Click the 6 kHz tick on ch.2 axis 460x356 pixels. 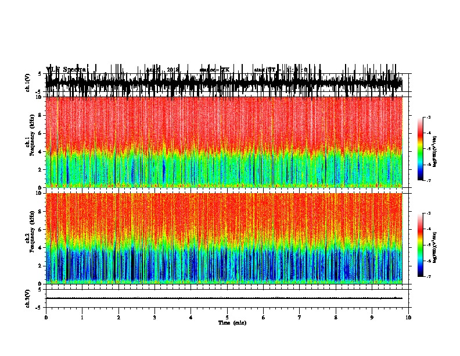point(40,230)
